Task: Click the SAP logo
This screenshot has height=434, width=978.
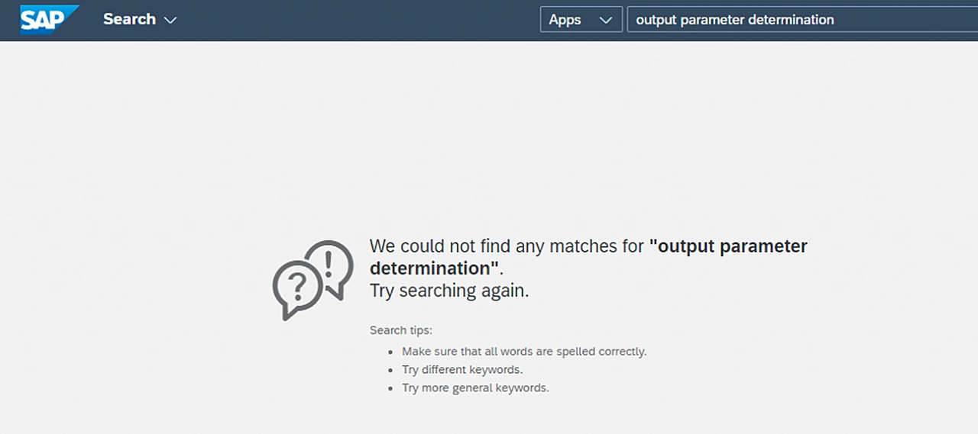Action: [x=50, y=19]
